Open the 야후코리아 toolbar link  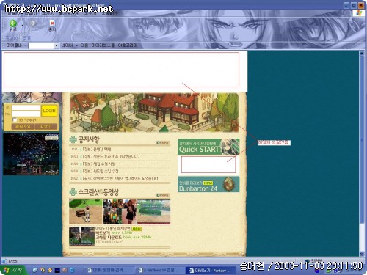click(x=128, y=45)
